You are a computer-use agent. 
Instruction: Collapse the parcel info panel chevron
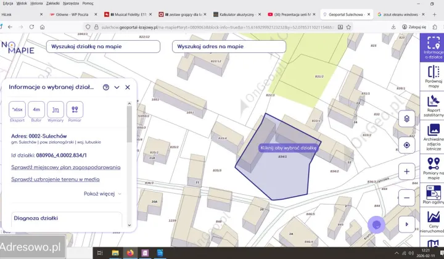(117, 88)
